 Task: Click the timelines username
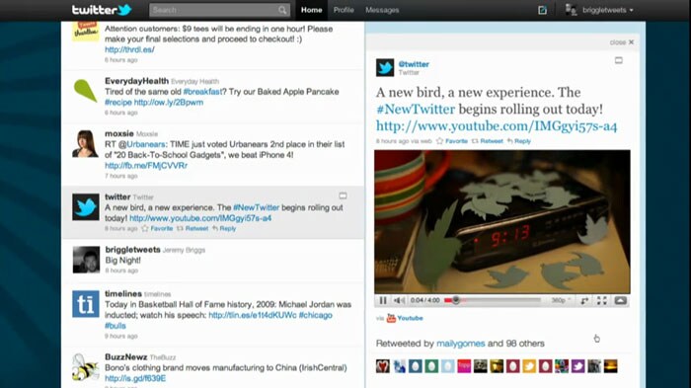[123, 293]
